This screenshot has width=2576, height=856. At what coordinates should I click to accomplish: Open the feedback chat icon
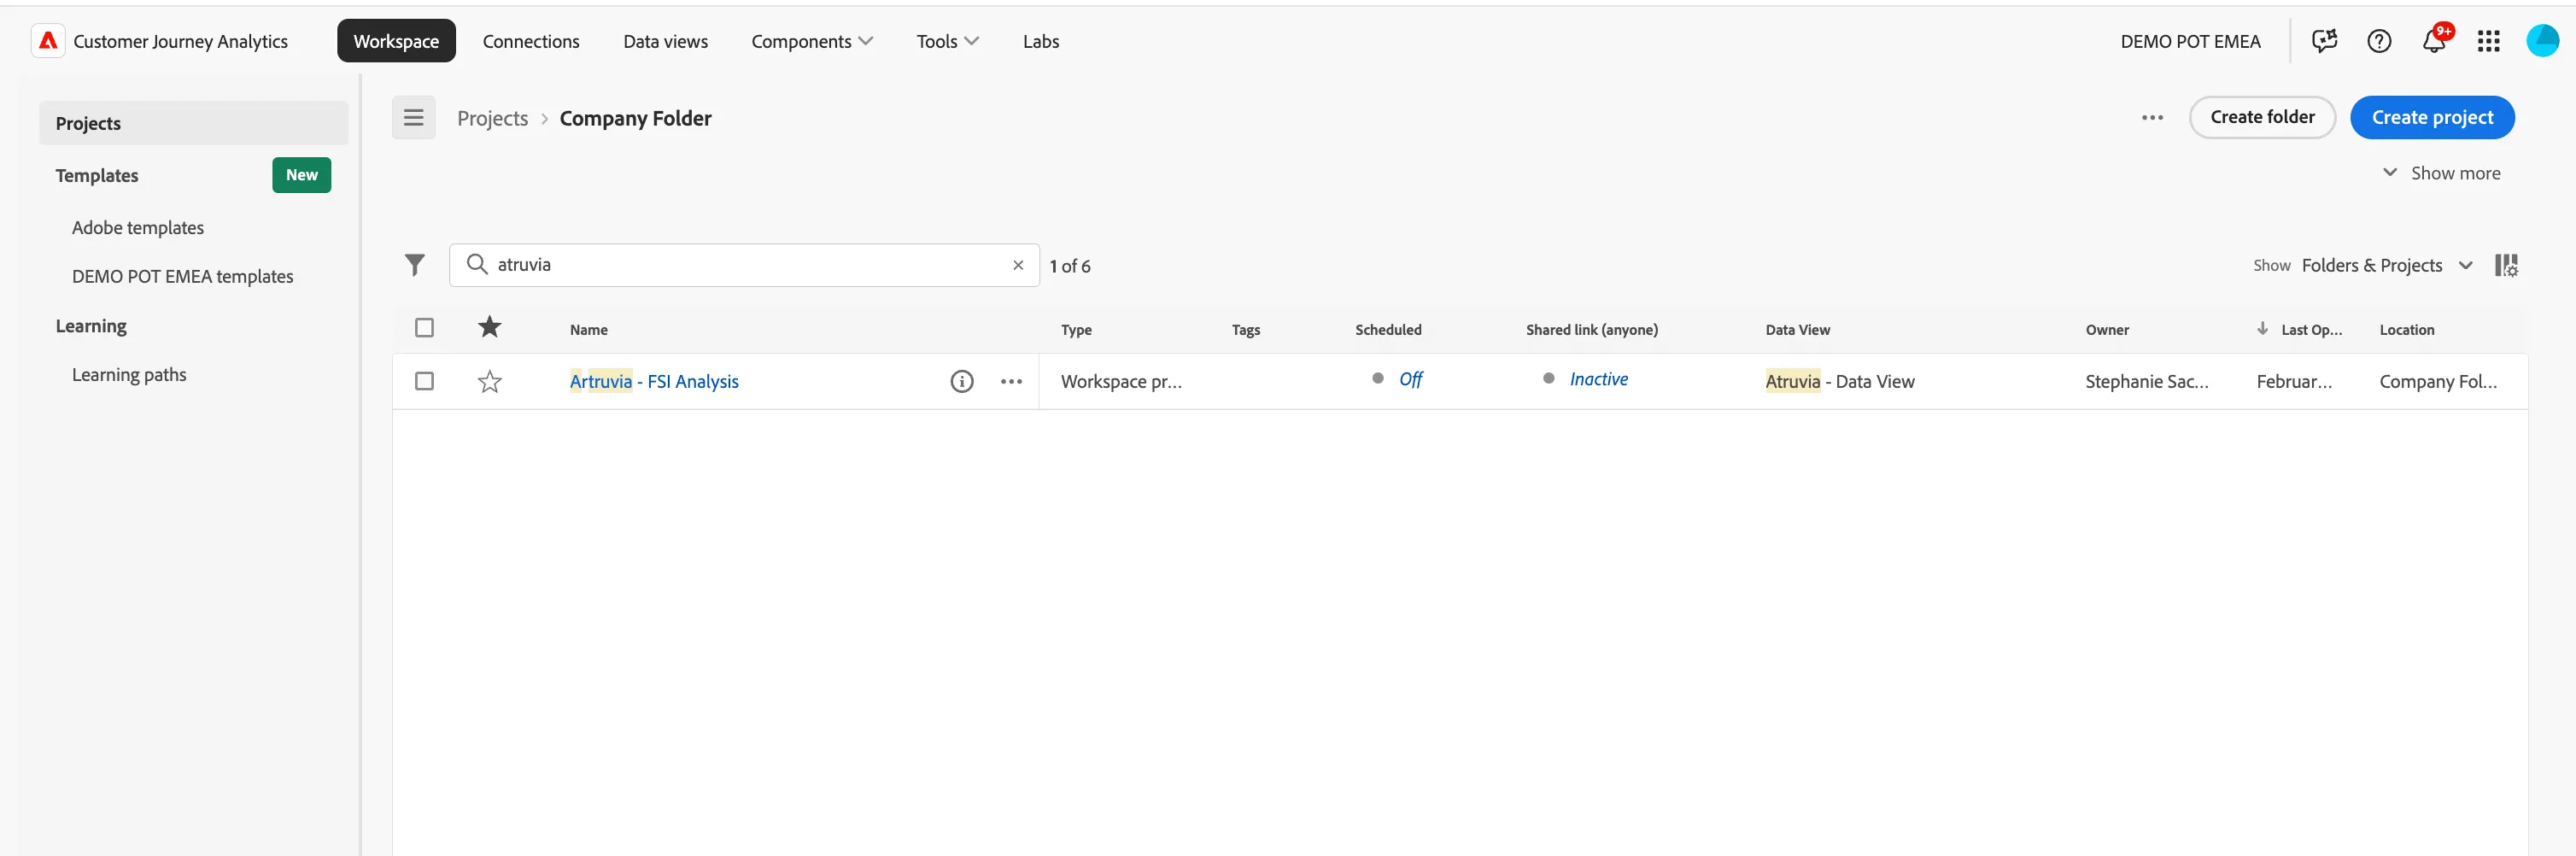tap(2324, 41)
